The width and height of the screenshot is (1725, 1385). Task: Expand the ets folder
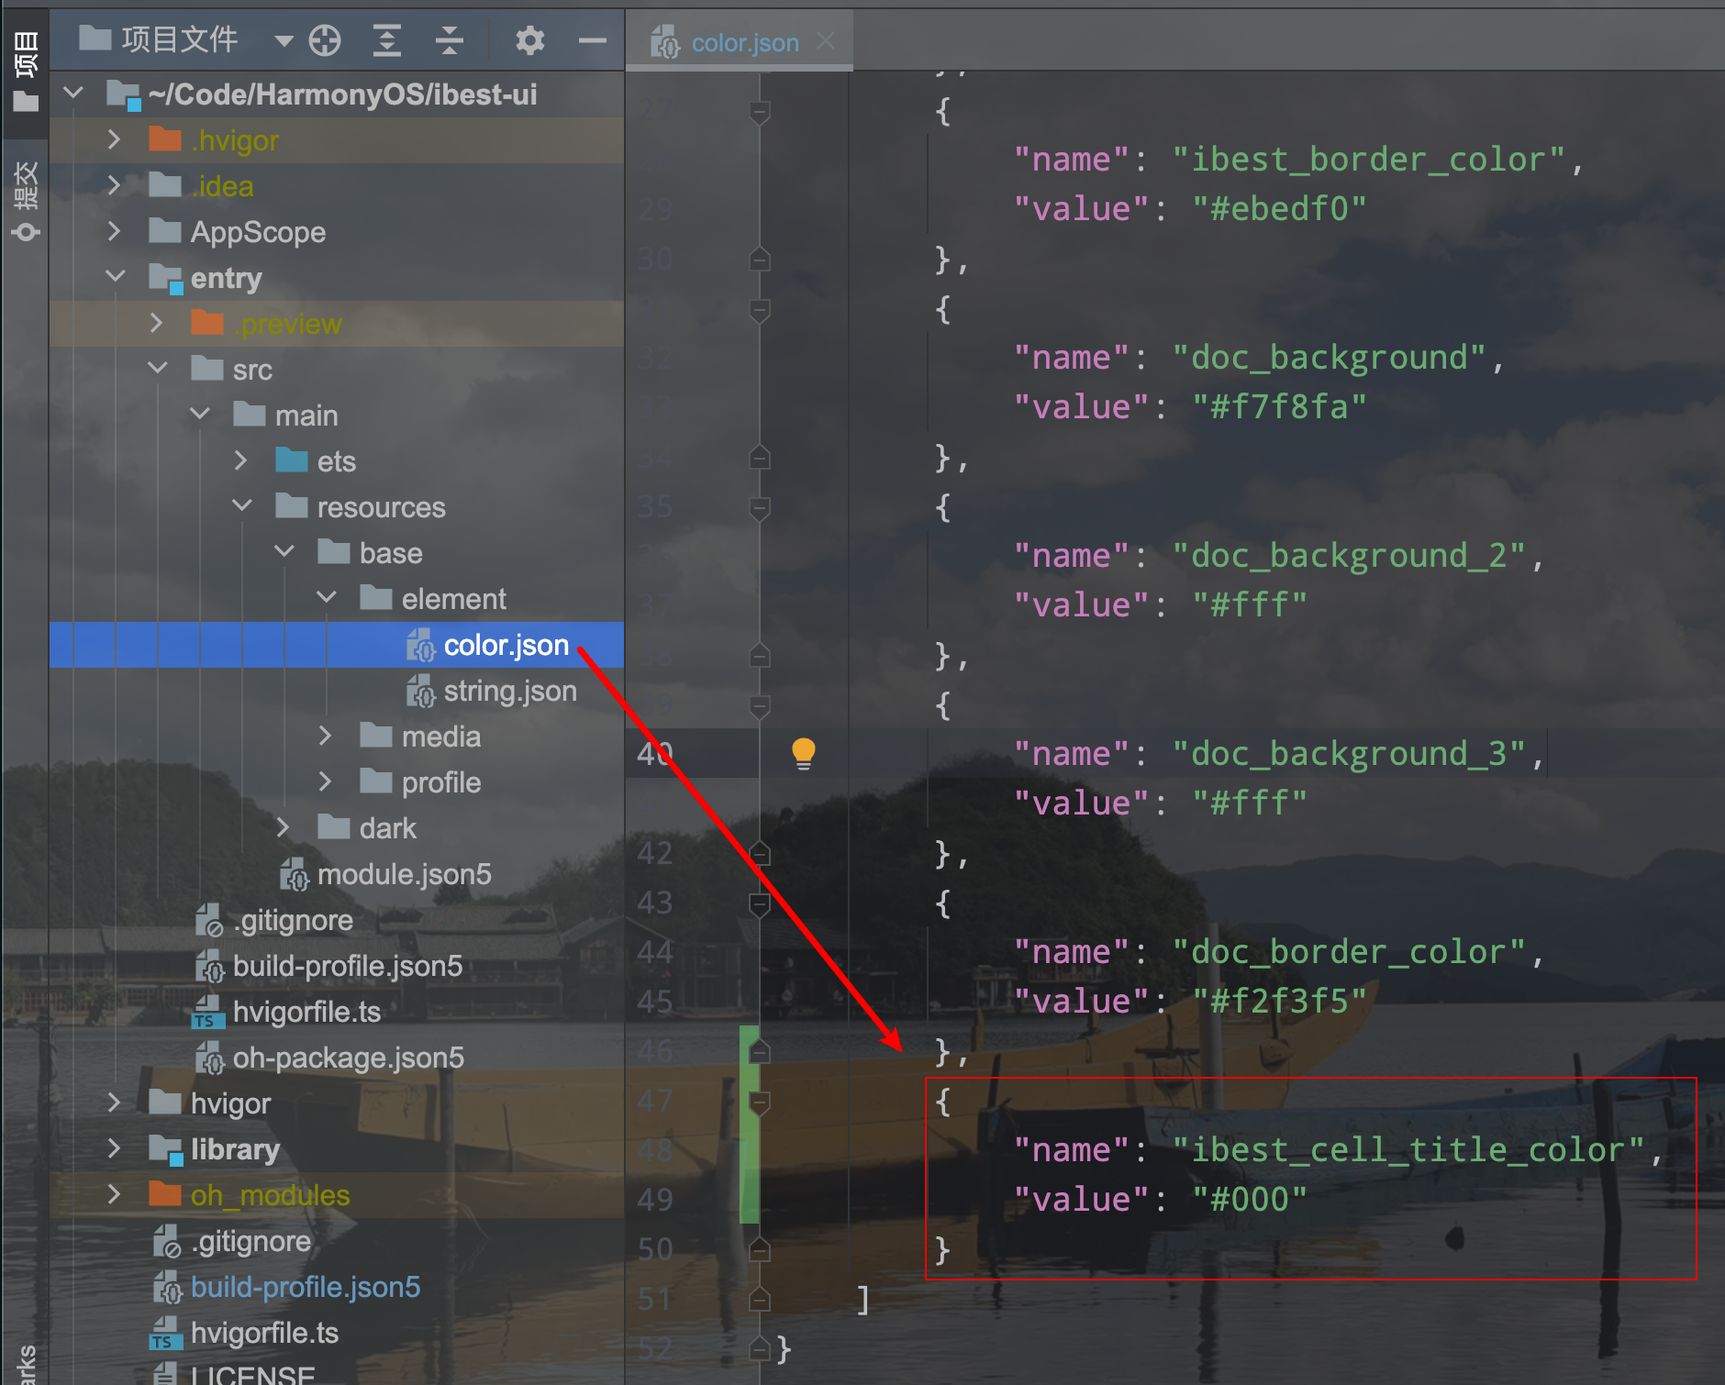pos(240,460)
